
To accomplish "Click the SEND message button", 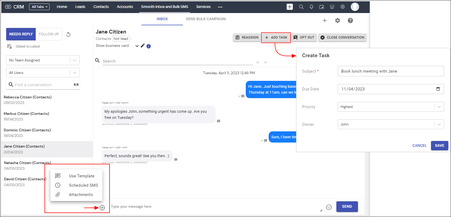I will click(x=347, y=207).
